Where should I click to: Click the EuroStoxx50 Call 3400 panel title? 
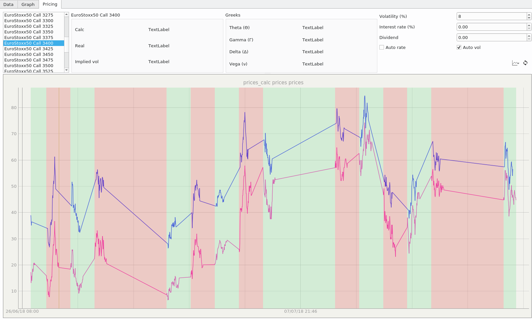(x=95, y=15)
